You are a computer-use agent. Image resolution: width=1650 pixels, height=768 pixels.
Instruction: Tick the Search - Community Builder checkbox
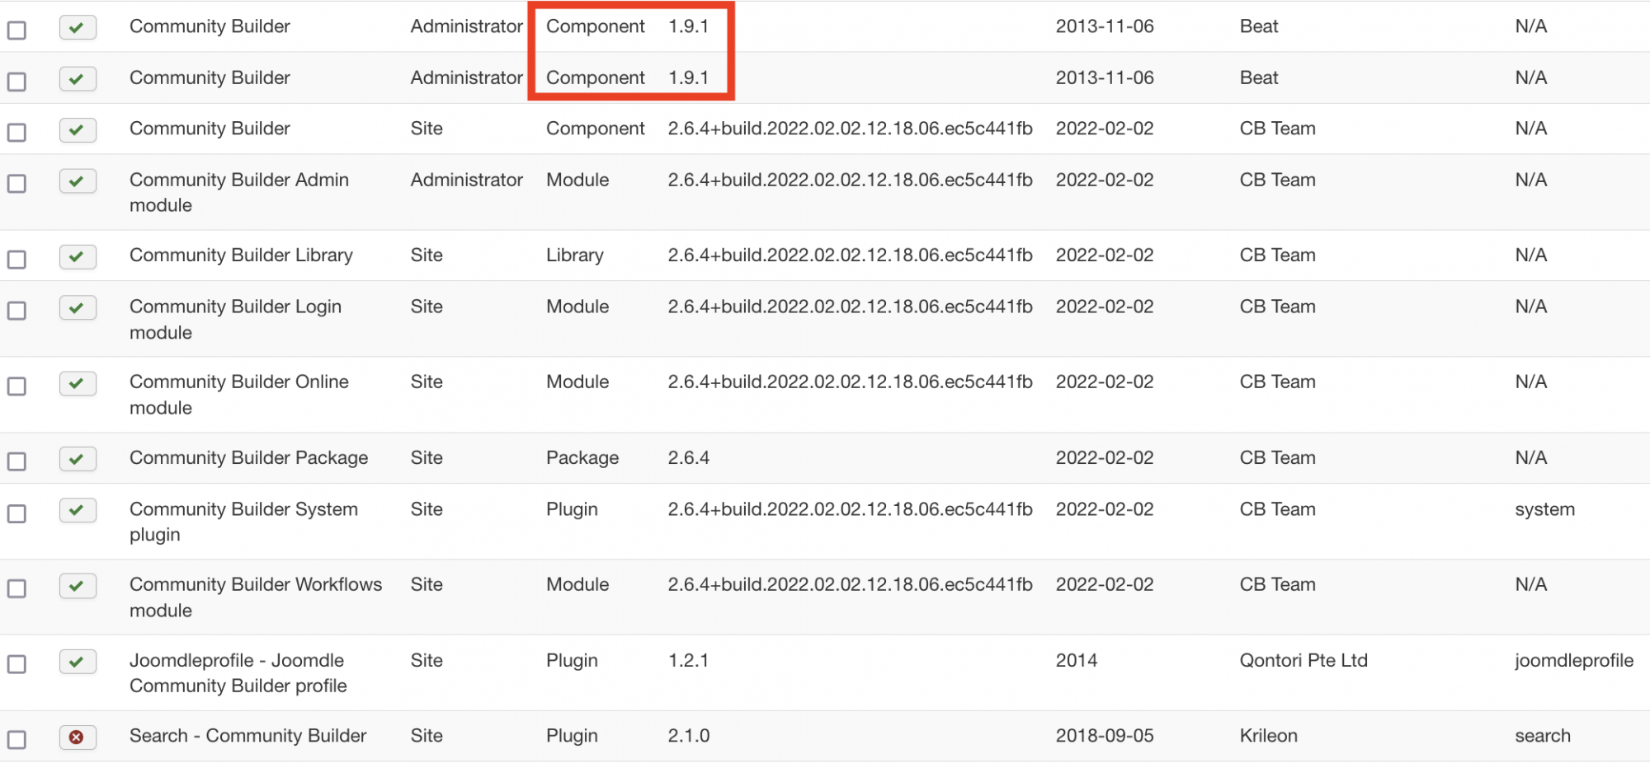16,740
